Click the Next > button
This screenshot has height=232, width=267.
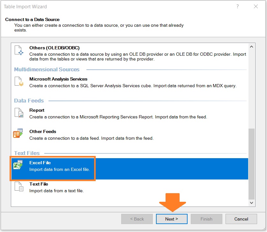(x=172, y=219)
